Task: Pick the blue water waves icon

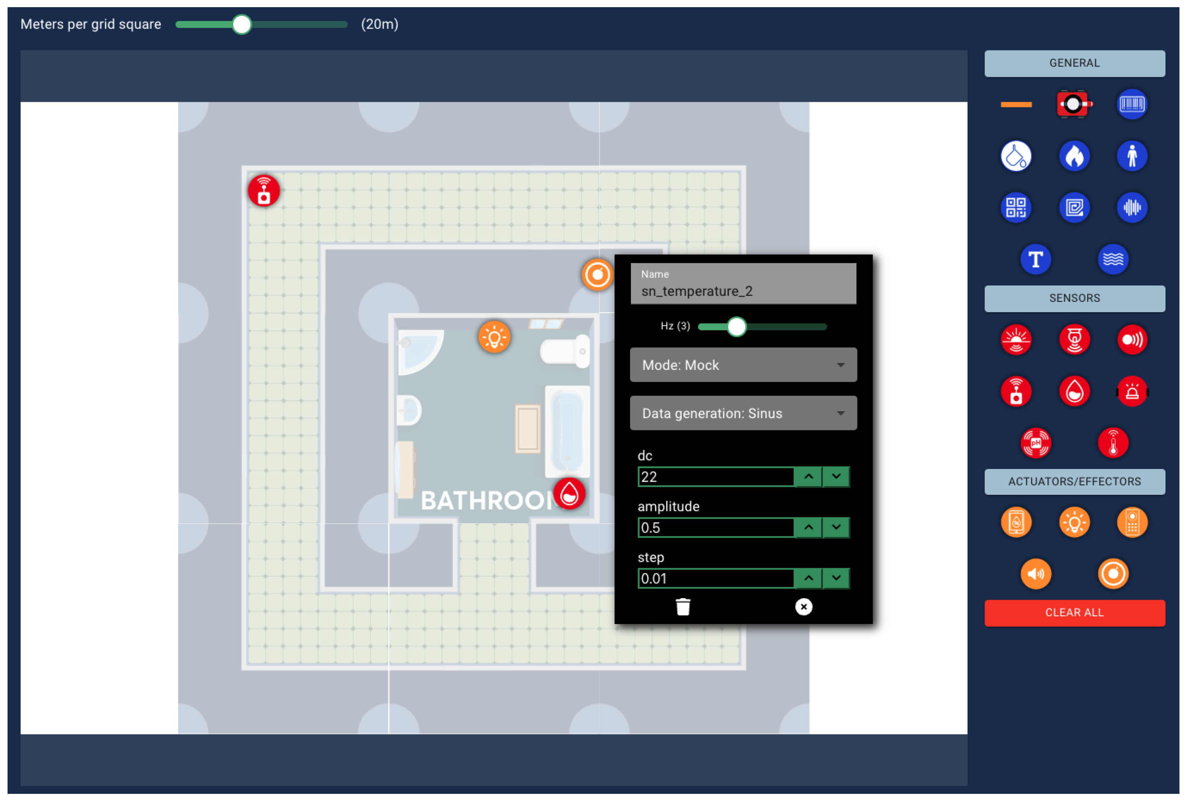Action: (x=1113, y=259)
